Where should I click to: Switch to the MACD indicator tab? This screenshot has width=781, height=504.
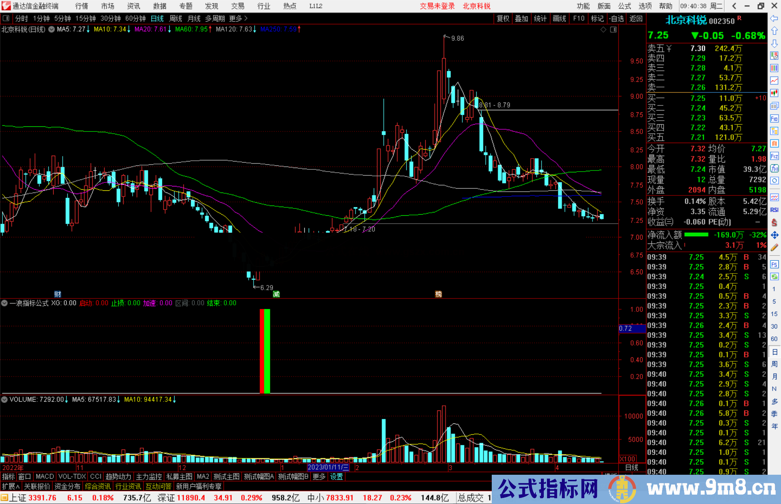[x=44, y=477]
